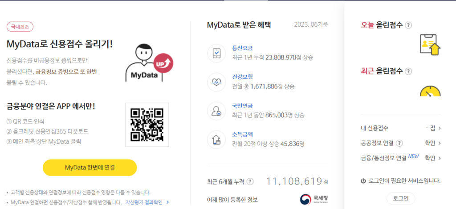Click the MyData UP character illustration
Screen dimensions: 456x209
147,63
